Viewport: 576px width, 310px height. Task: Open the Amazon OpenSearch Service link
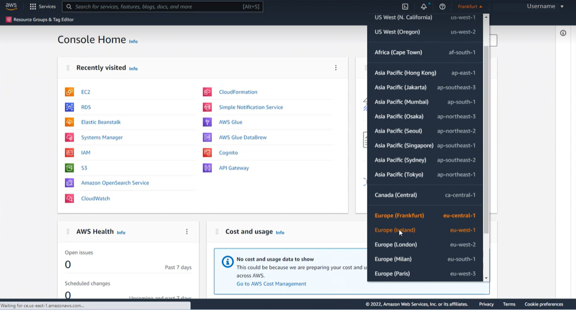115,183
